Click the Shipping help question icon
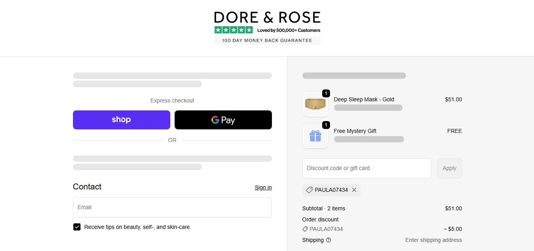 (329, 240)
